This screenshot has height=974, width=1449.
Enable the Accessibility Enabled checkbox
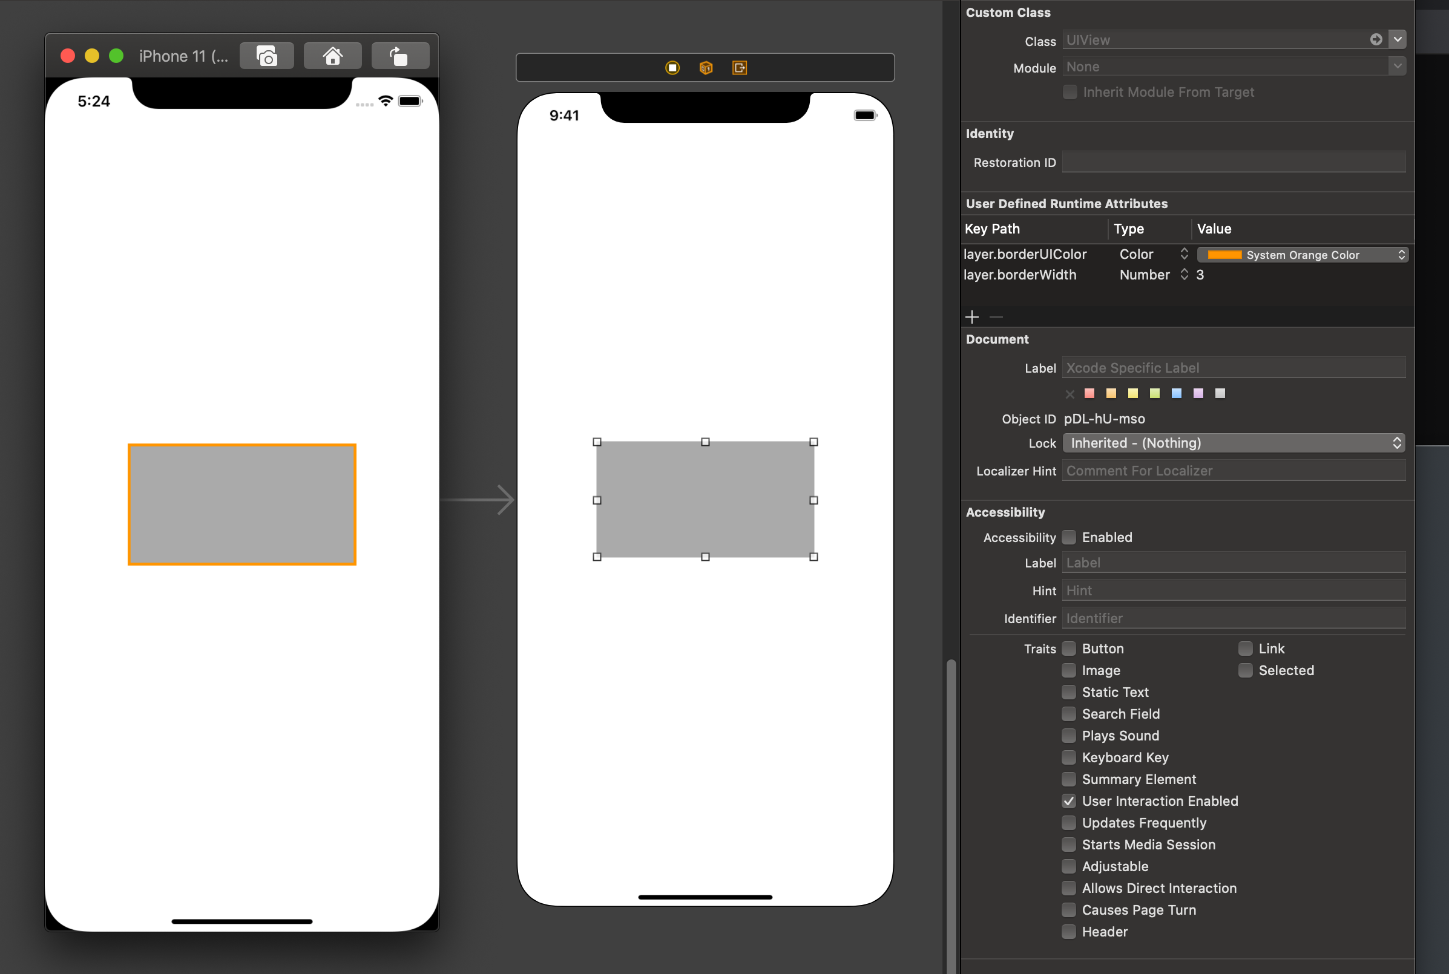(1069, 537)
